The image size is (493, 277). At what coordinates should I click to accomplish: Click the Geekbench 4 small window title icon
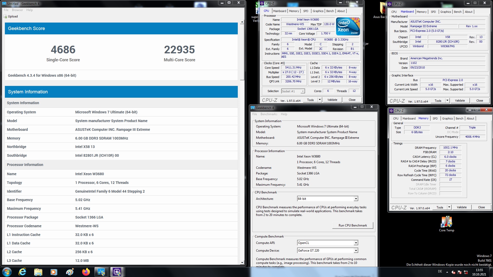tap(253, 108)
